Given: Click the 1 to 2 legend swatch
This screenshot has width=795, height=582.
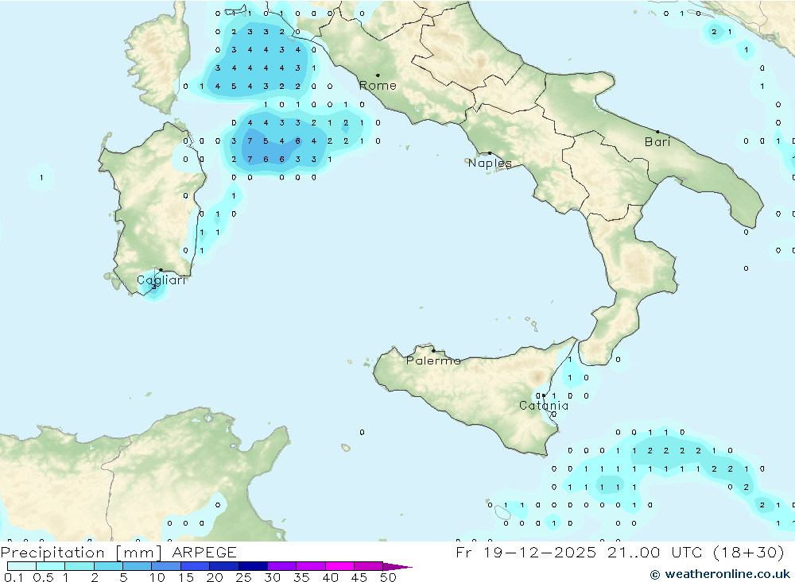Looking at the screenshot, I should point(79,566).
